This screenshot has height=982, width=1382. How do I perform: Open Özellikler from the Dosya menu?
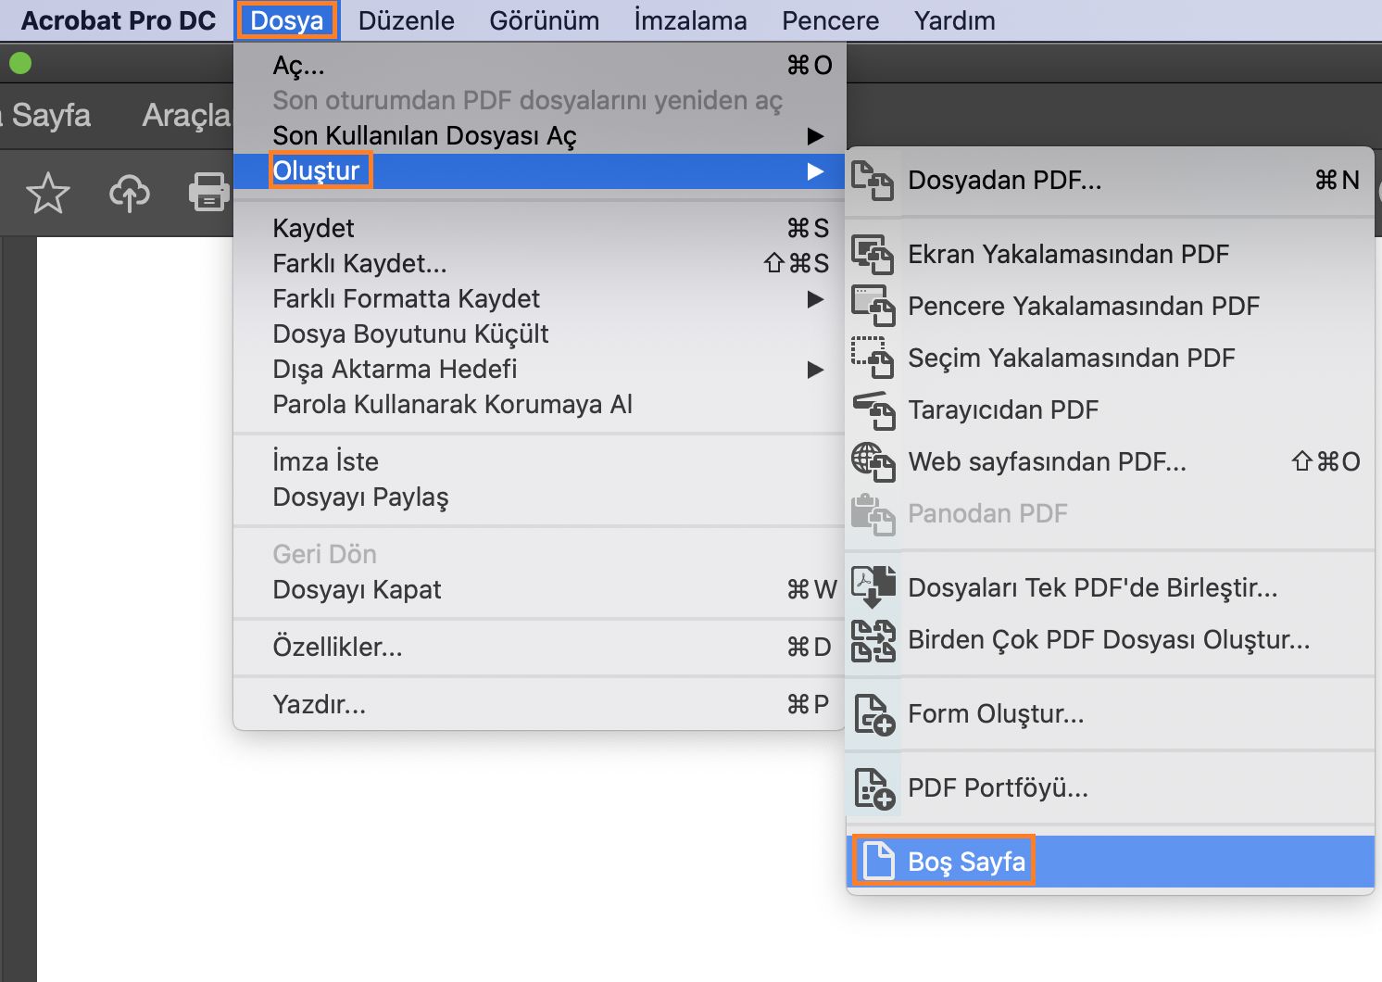(337, 648)
